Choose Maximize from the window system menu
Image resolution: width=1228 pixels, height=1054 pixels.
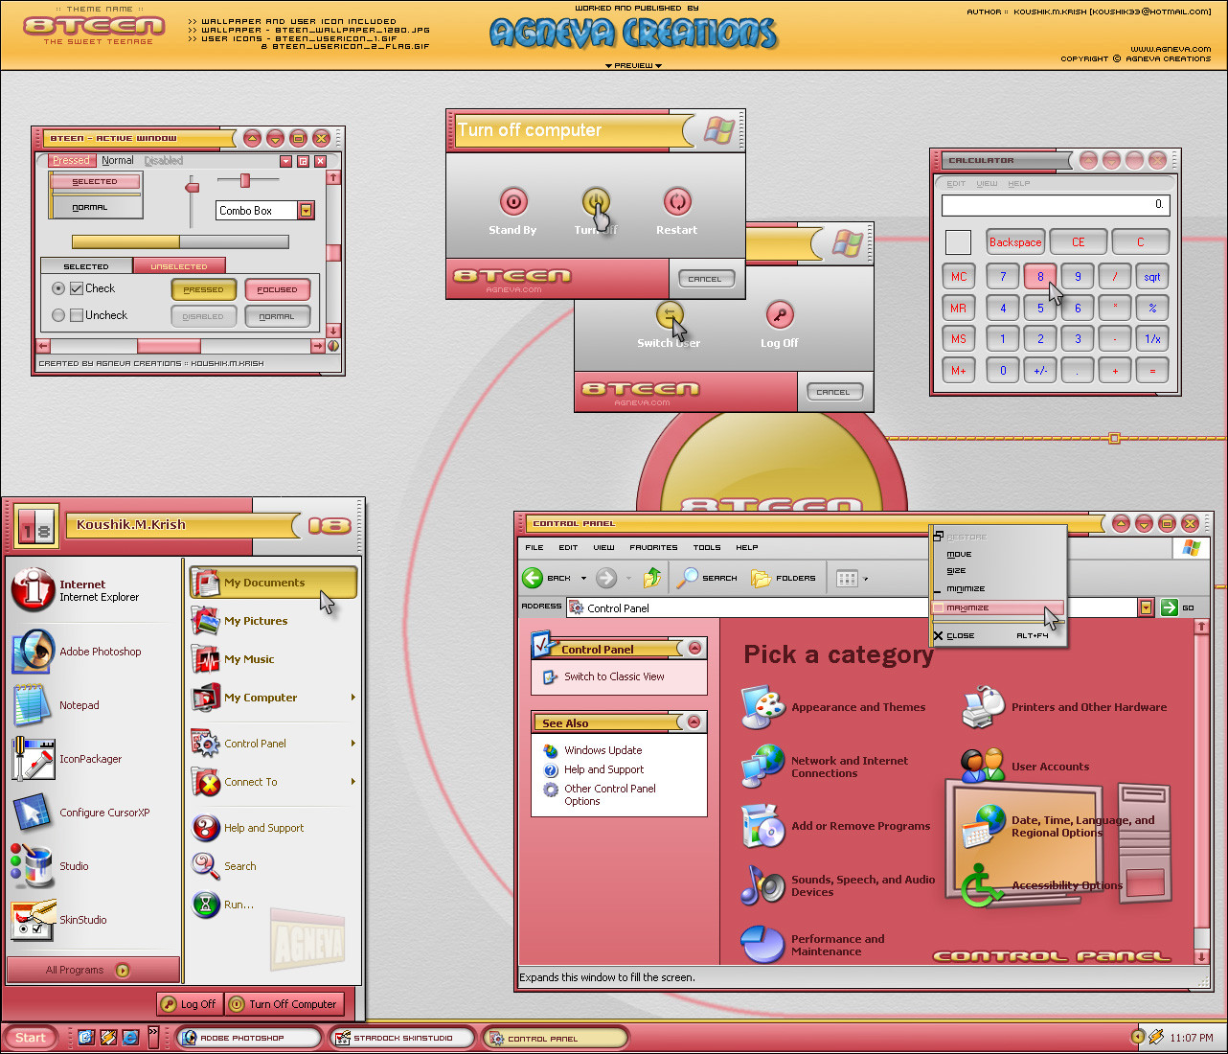point(998,607)
